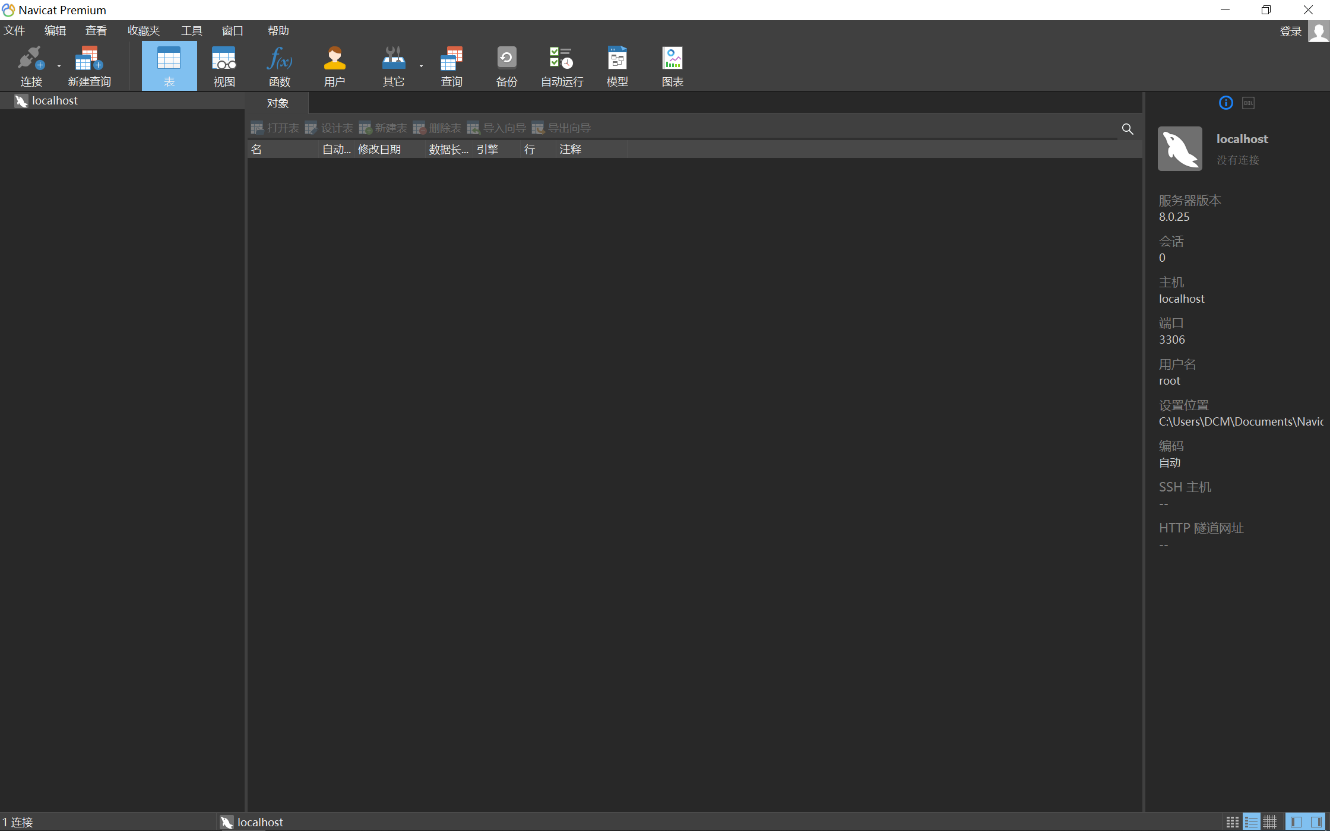Click the settings location path C:\Users\DCM
The height and width of the screenshot is (831, 1330).
tap(1241, 422)
